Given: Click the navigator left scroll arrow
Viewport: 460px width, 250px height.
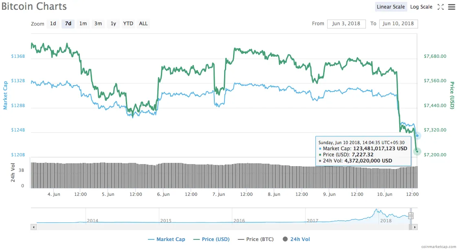Looking at the screenshot, I should (34, 227).
